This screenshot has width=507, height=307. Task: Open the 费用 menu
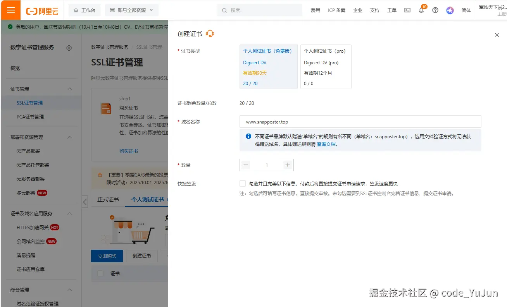tap(316, 10)
